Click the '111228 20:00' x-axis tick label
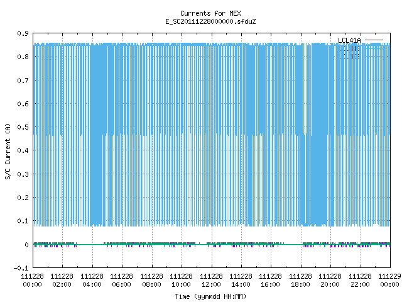This screenshot has height=302, width=402. (330, 281)
